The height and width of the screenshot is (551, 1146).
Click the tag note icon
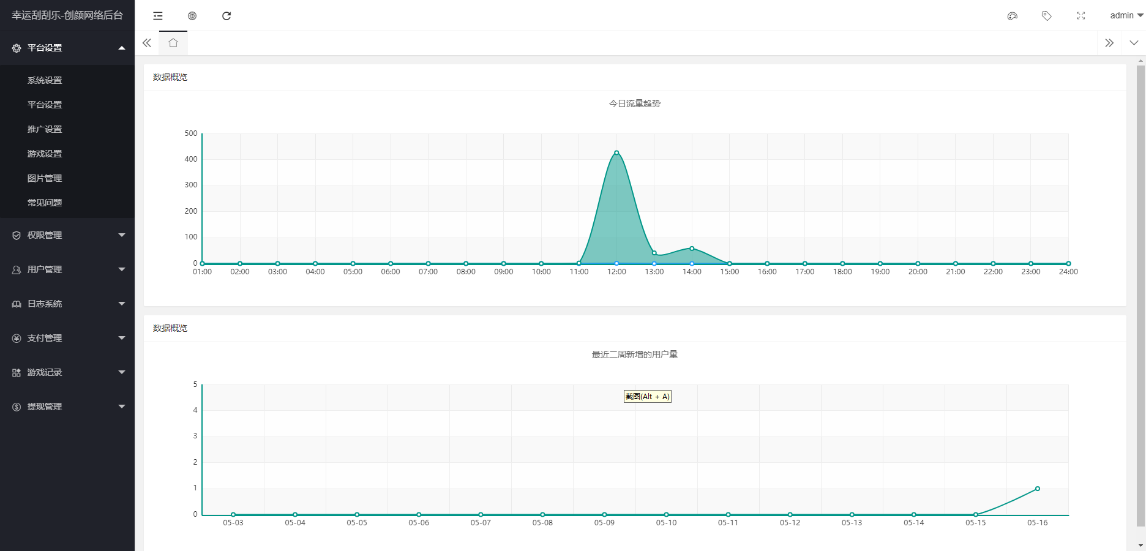[1047, 16]
